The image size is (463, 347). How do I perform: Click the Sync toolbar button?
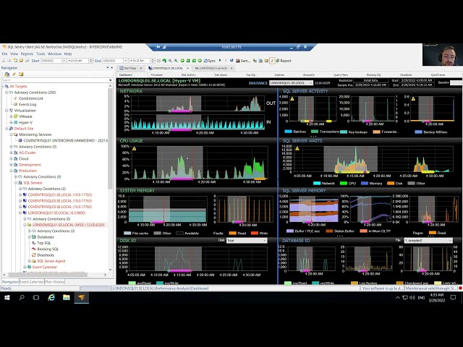(x=210, y=61)
